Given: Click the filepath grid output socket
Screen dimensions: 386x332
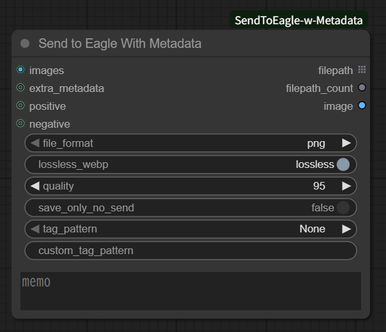Looking at the screenshot, I should point(362,70).
